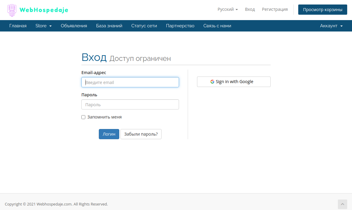This screenshot has height=210, width=352.
Task: Click the Забыли пароль? button
Action: pos(141,134)
